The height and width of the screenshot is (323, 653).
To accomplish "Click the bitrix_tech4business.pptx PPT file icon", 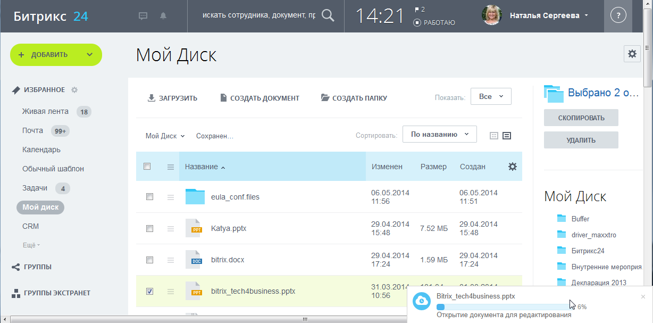I will tap(194, 291).
